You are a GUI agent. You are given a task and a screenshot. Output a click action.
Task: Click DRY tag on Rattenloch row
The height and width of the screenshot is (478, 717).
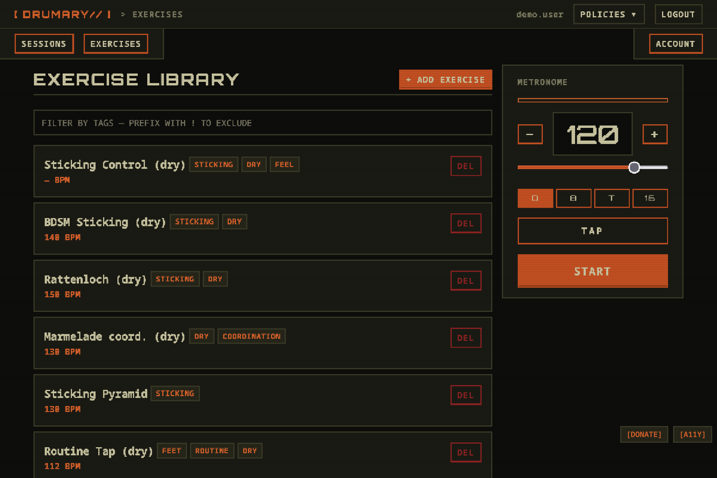[215, 279]
